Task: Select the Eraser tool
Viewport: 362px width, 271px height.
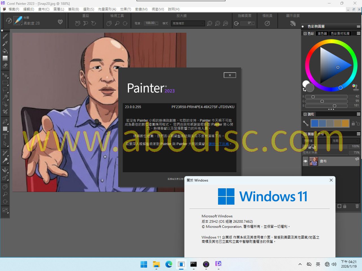Action: (5, 65)
